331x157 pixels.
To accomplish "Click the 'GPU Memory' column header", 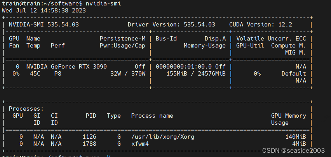I will tap(289, 116).
